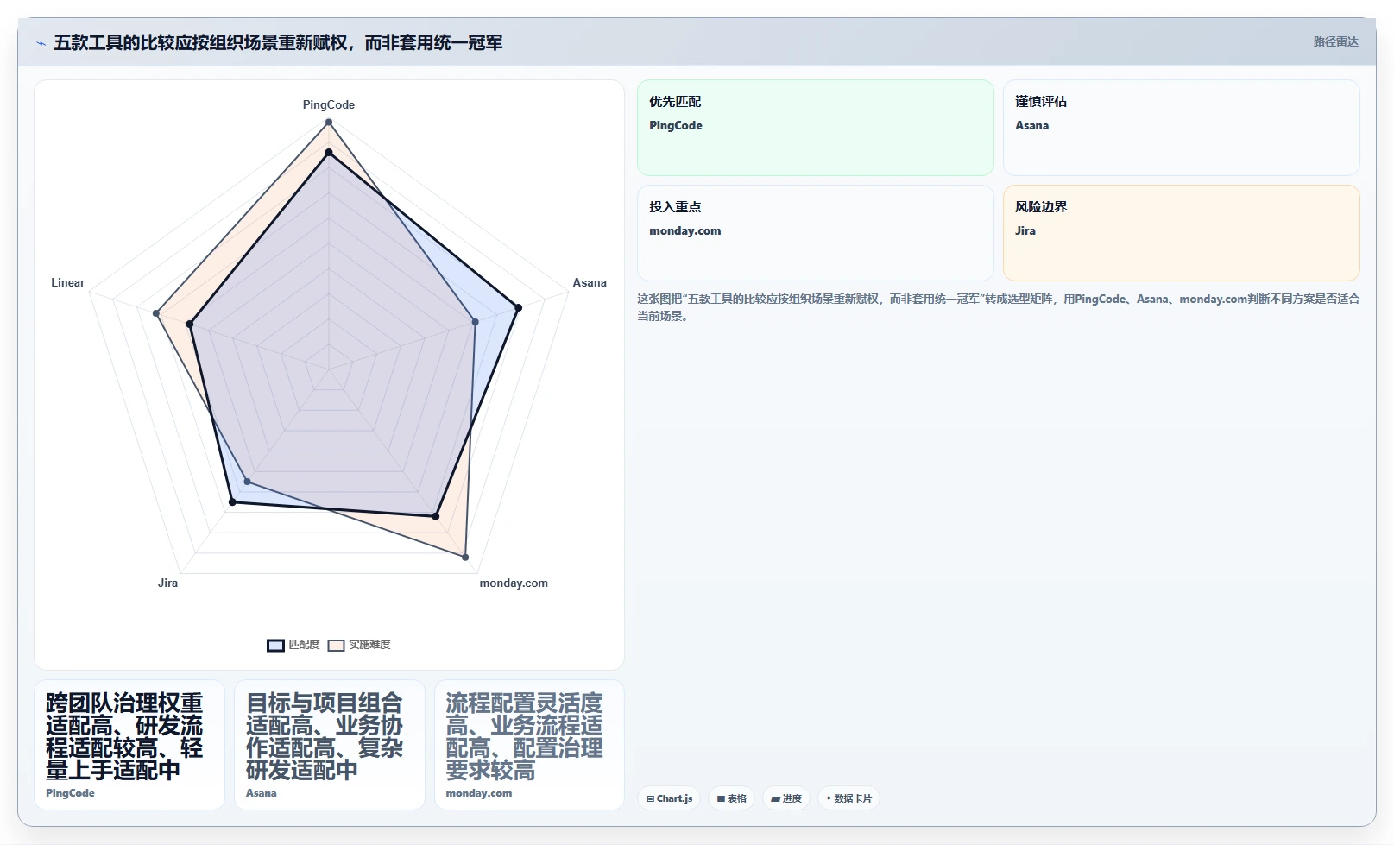Select the PingCode summary card about 跨团队治理
Image resolution: width=1394 pixels, height=845 pixels.
(x=129, y=745)
